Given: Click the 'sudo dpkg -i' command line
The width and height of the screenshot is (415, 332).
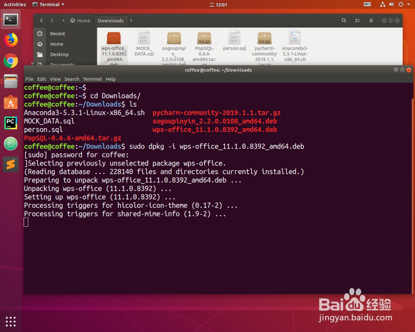Looking at the screenshot, I should tap(164, 146).
